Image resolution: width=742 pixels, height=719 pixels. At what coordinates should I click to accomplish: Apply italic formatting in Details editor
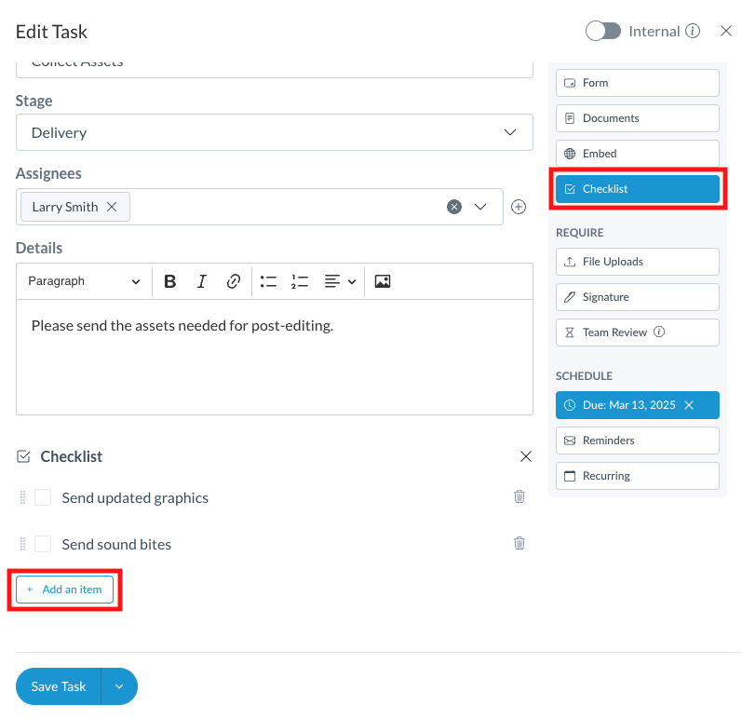click(201, 281)
